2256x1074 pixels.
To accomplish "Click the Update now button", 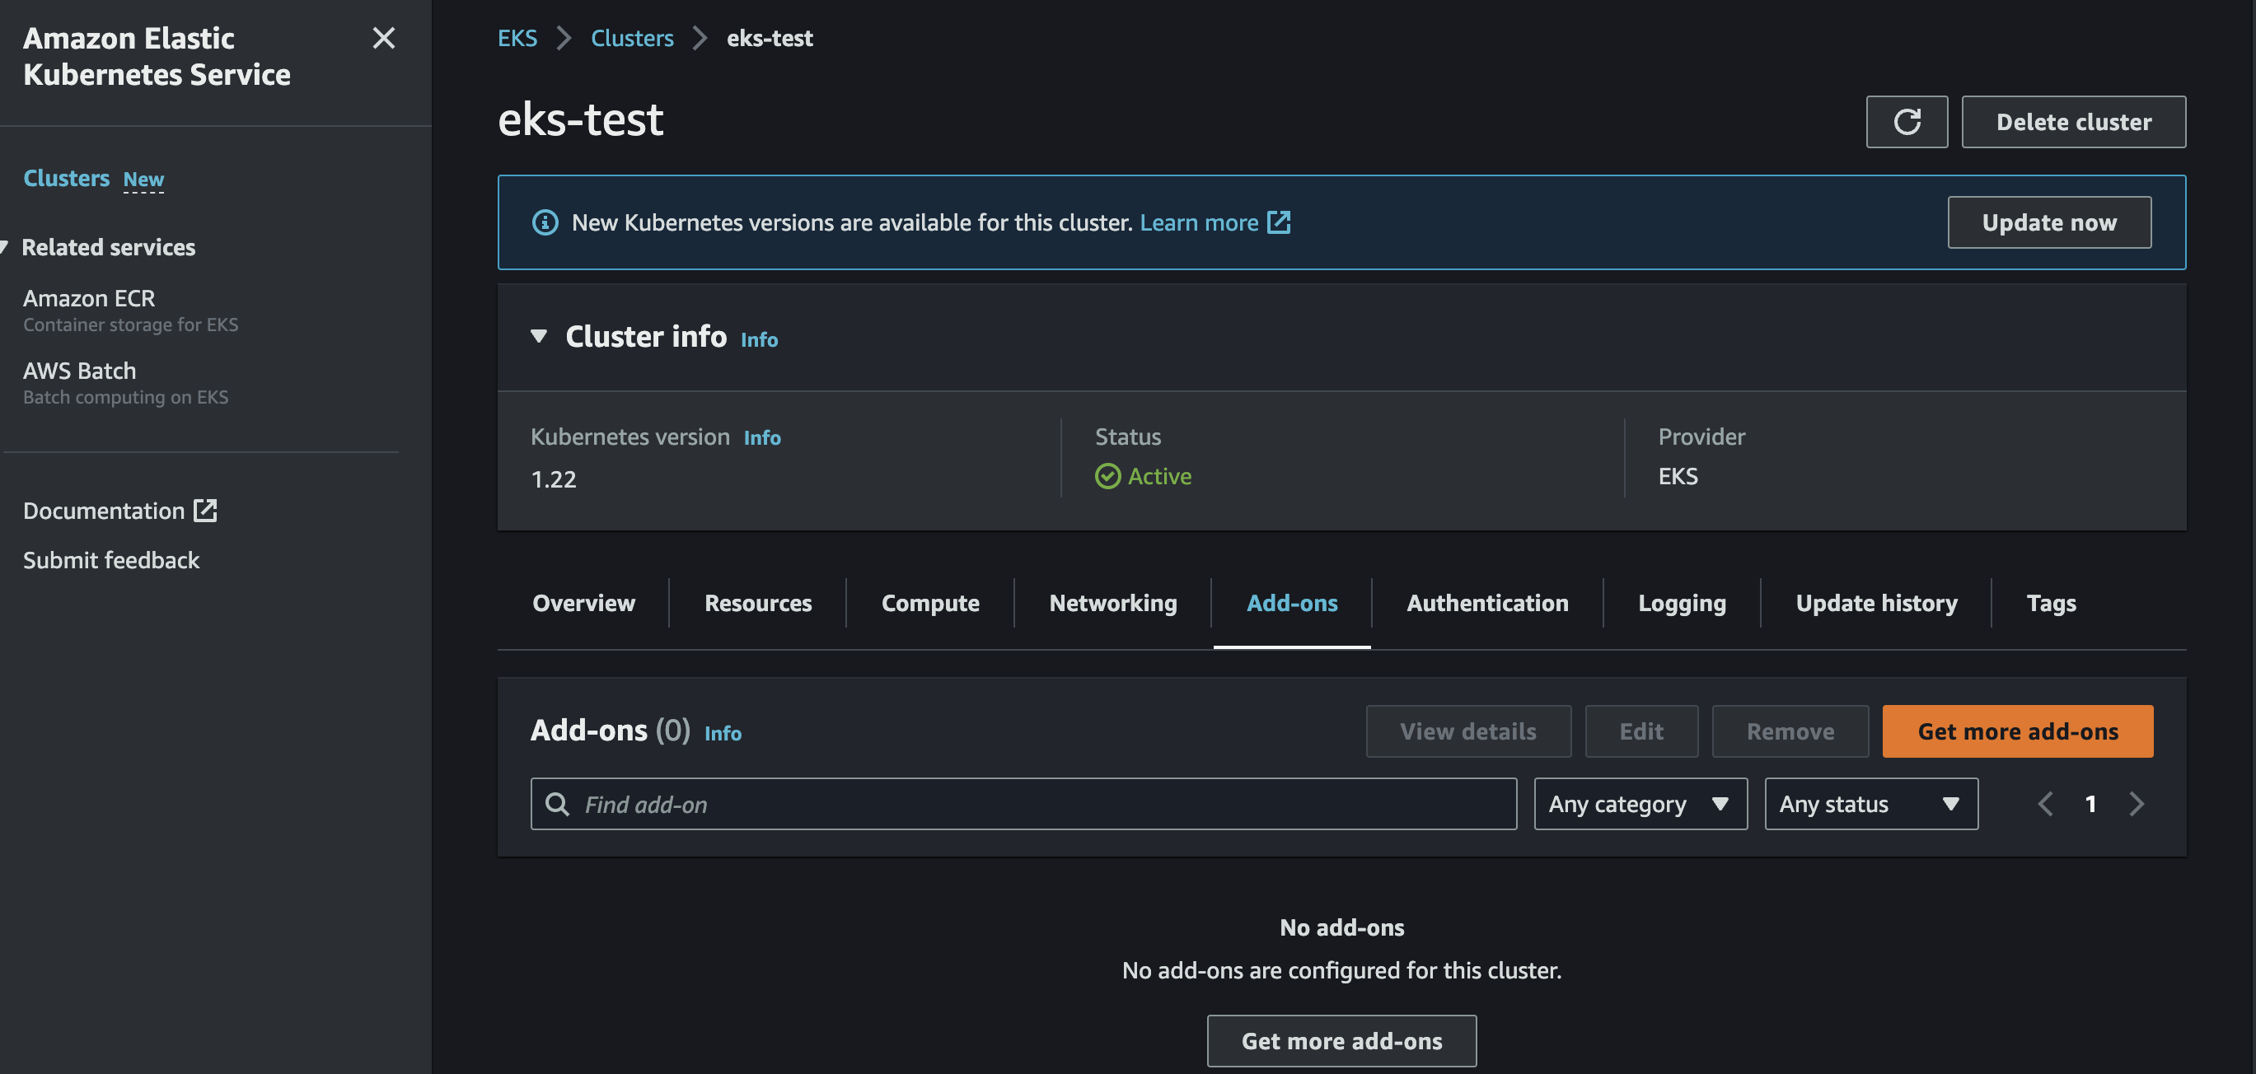I will click(2048, 222).
